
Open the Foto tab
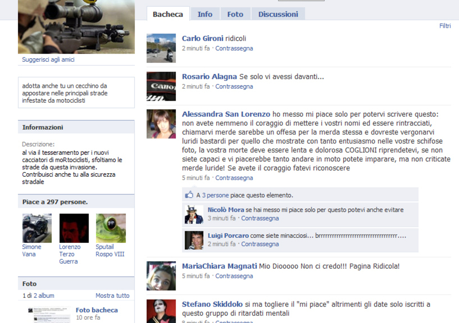(x=235, y=14)
